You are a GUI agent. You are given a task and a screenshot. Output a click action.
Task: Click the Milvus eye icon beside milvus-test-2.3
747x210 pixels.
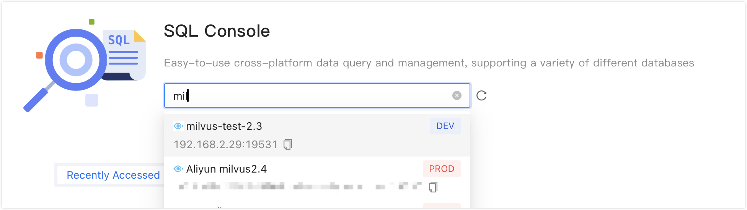tap(178, 126)
